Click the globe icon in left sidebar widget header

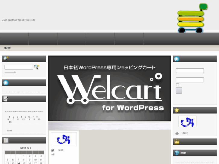pos(6,83)
